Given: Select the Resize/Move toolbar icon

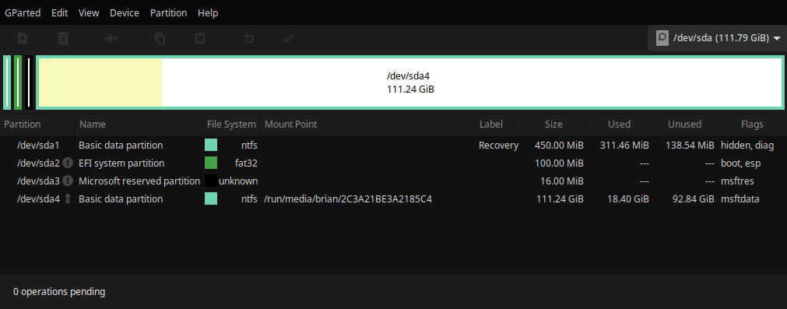Looking at the screenshot, I should [x=111, y=38].
